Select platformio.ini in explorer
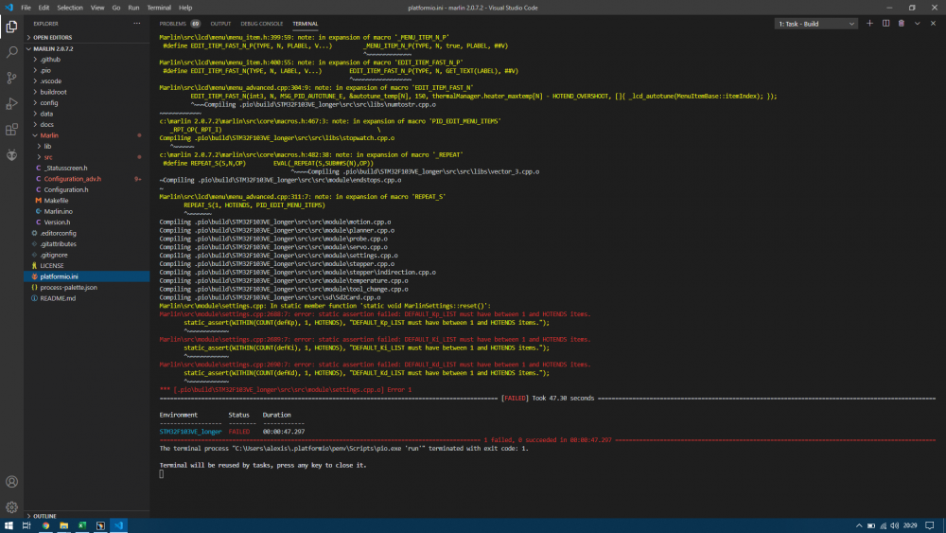Screen dimensions: 946x533 pos(86,276)
